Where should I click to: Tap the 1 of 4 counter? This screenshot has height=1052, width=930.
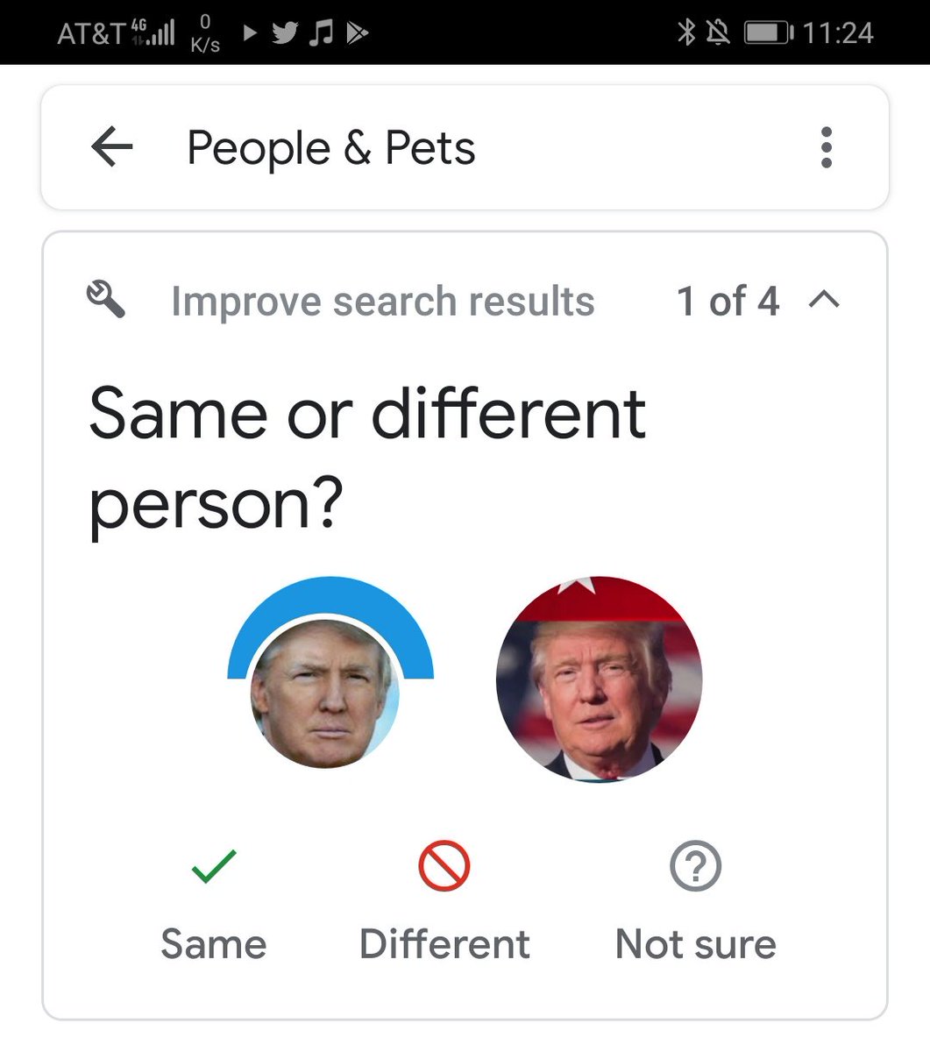click(728, 301)
